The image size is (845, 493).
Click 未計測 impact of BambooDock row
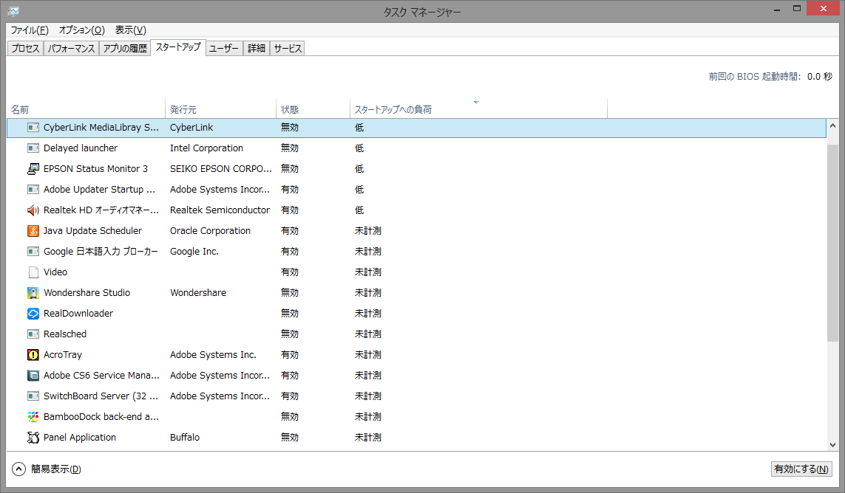coord(367,416)
